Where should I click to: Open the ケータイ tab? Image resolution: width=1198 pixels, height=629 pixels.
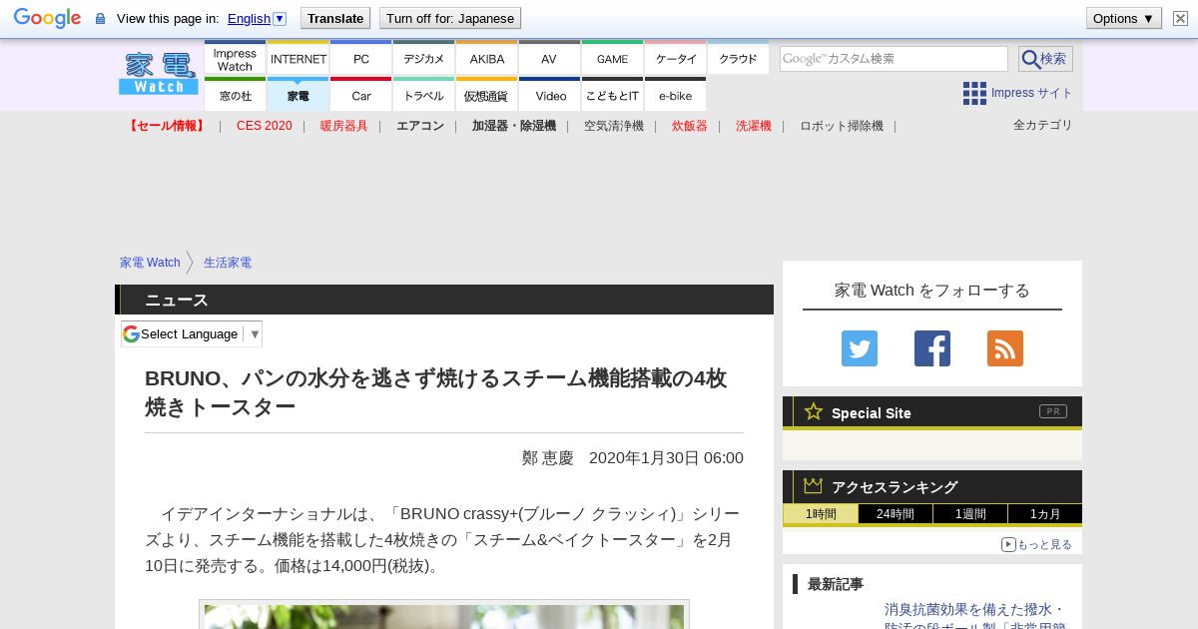coord(675,58)
